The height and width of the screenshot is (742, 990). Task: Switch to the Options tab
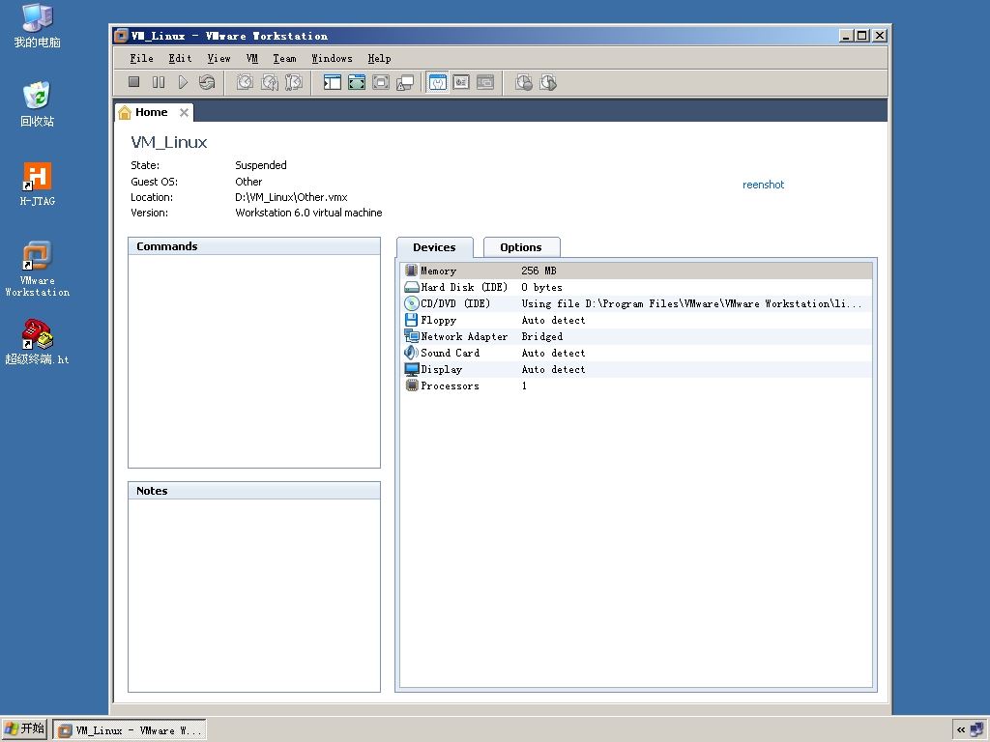pyautogui.click(x=521, y=247)
